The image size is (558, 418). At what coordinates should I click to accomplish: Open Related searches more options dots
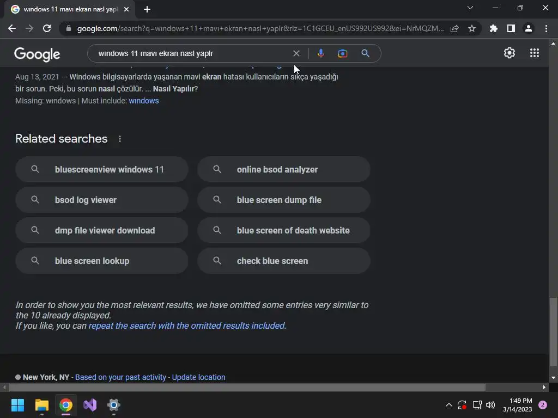pos(120,139)
